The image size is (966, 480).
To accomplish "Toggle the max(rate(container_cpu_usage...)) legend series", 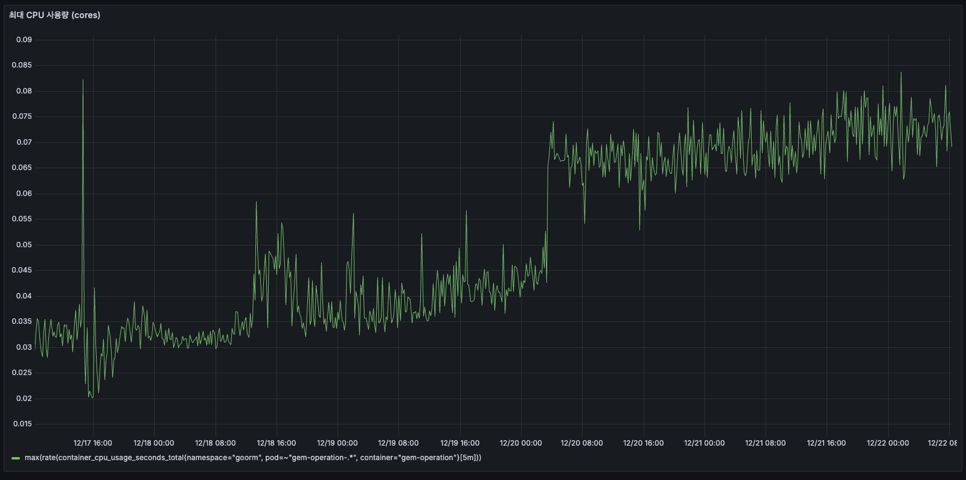I will coord(252,458).
